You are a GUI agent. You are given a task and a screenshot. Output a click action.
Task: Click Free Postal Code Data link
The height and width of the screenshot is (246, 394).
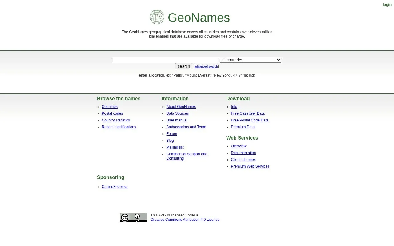250,120
